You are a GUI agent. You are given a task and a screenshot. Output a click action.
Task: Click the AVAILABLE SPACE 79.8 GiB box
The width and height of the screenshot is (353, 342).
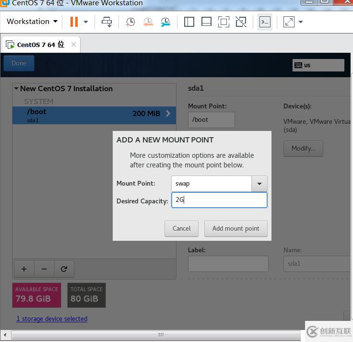pos(37,295)
